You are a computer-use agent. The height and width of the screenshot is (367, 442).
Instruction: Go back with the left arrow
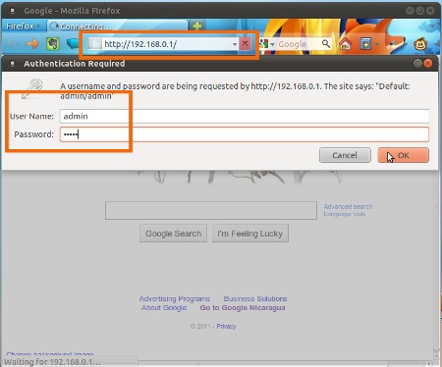(12, 43)
